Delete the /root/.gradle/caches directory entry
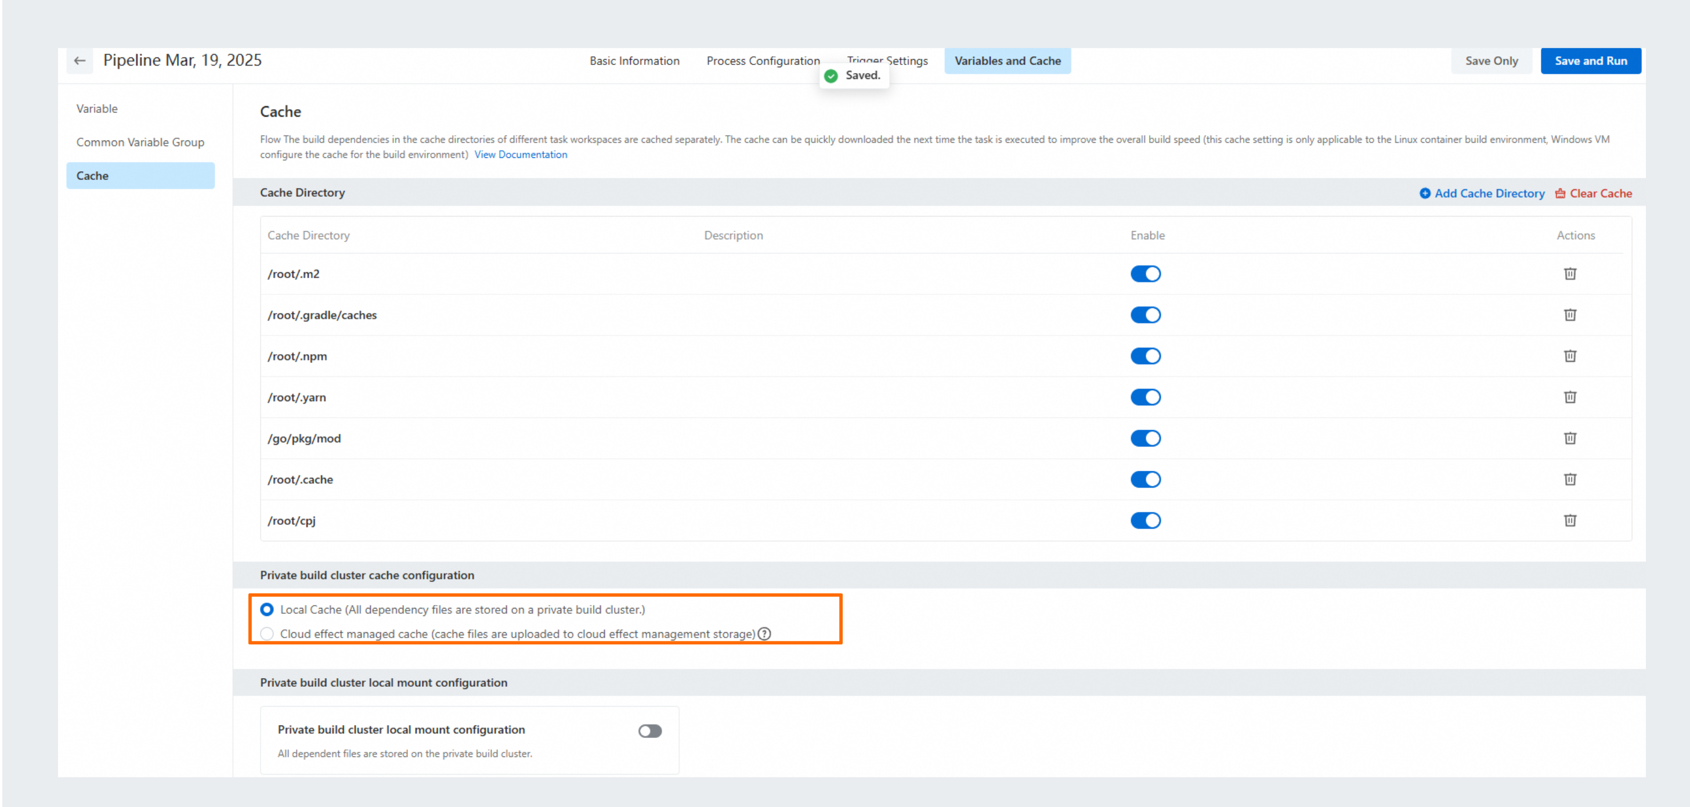 (1569, 315)
